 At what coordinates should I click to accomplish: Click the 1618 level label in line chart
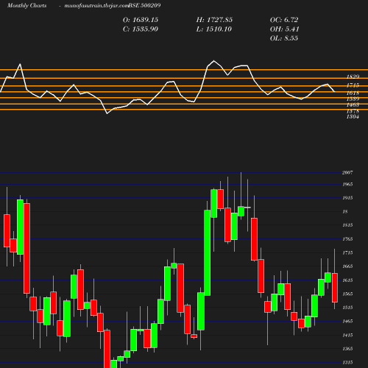coord(353,93)
